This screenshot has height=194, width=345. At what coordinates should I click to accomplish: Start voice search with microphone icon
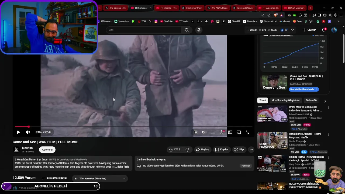pyautogui.click(x=199, y=30)
